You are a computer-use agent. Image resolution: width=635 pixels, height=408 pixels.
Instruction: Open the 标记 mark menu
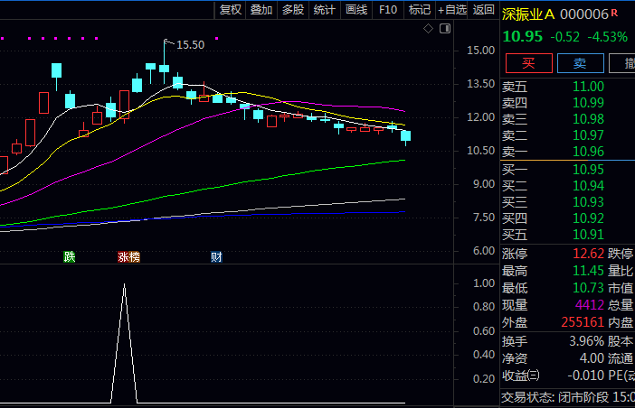(419, 9)
